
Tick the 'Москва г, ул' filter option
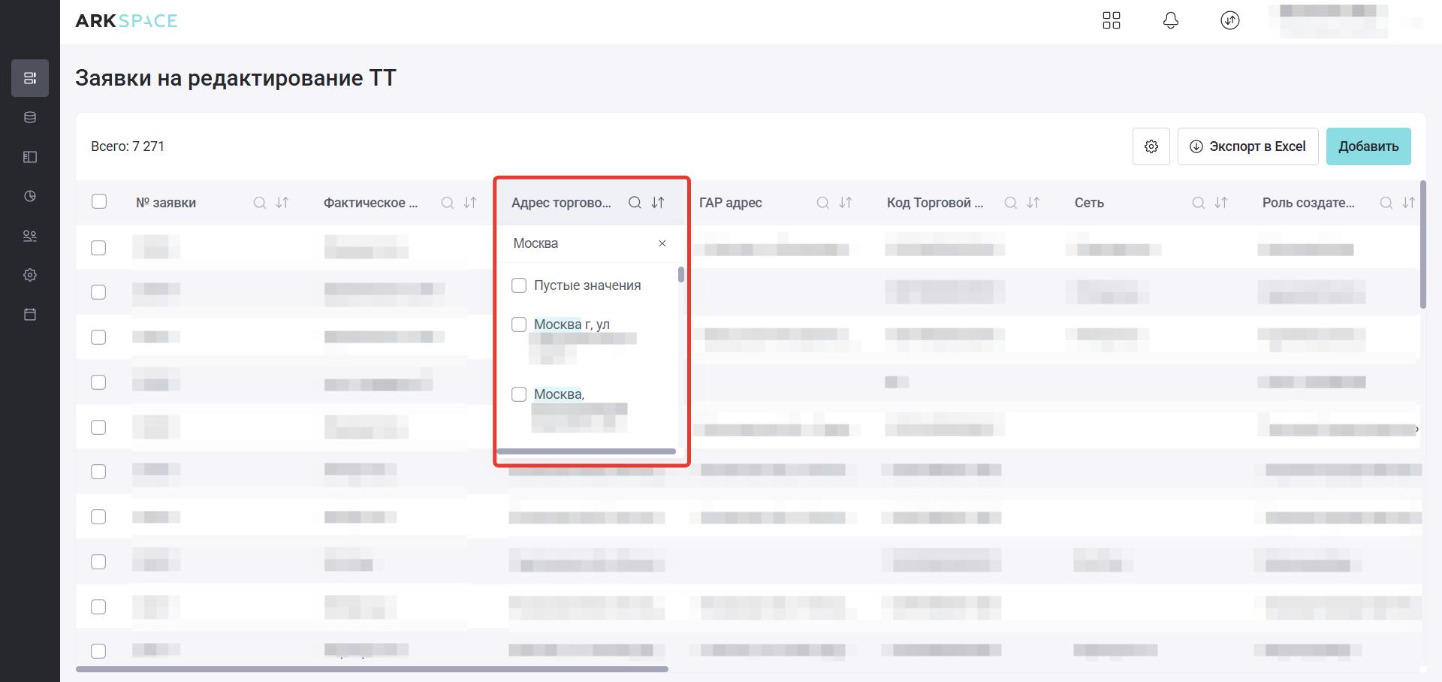tap(519, 324)
